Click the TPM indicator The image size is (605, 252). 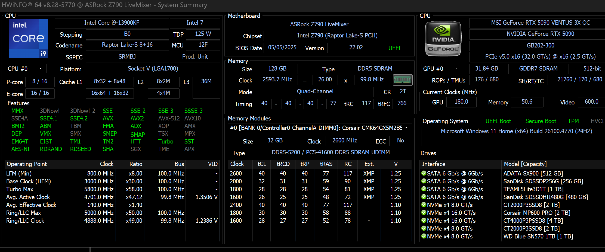click(x=573, y=121)
